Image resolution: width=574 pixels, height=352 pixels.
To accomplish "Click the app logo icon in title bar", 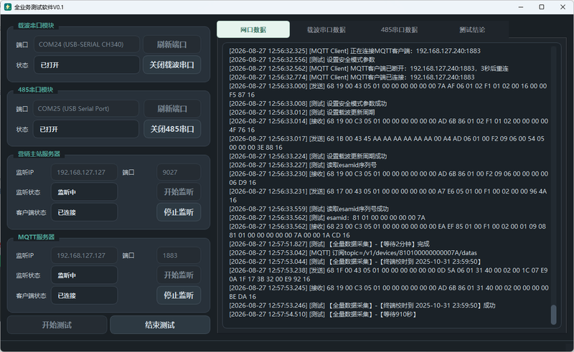I will 8,7.
